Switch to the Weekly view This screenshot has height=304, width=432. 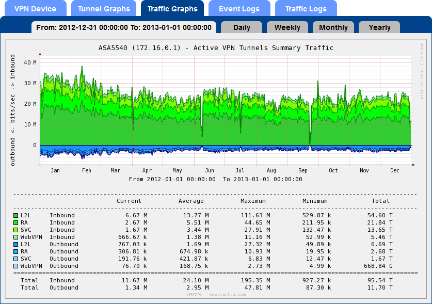pyautogui.click(x=287, y=27)
